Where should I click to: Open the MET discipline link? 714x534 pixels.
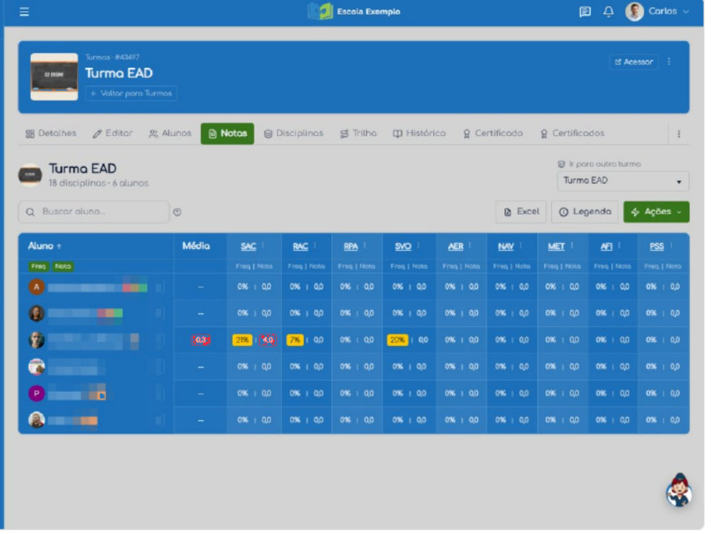pyautogui.click(x=556, y=246)
